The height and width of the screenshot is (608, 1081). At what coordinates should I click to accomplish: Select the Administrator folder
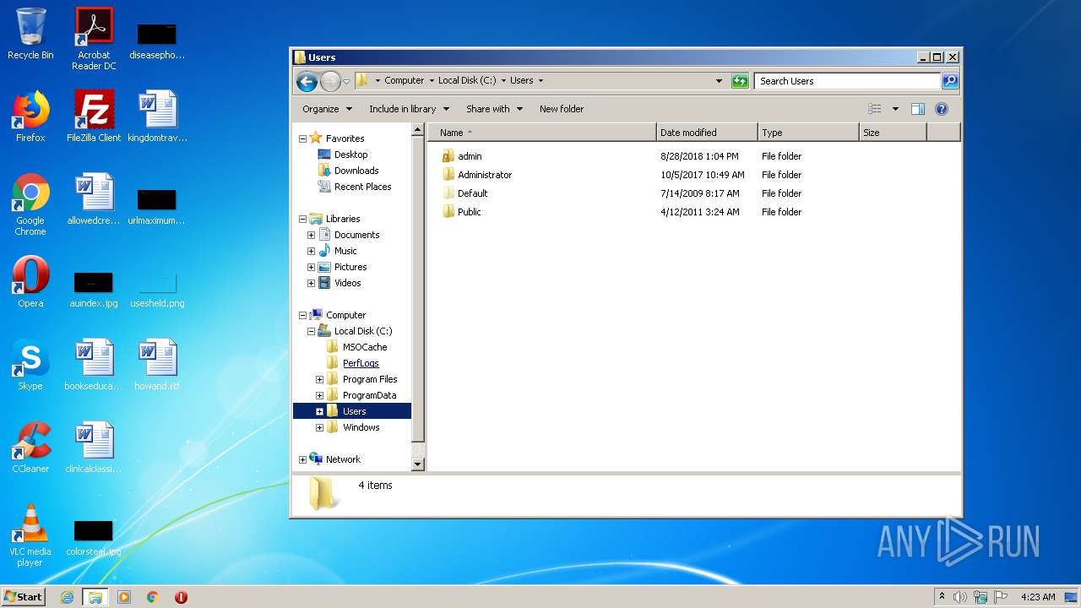click(x=476, y=175)
